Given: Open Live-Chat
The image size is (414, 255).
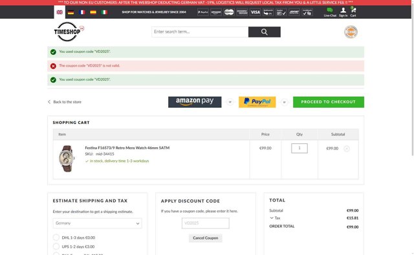Looking at the screenshot, I should tap(330, 12).
